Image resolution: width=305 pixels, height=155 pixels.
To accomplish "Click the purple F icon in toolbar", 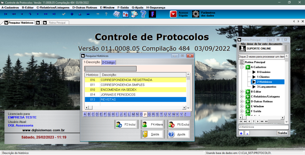I will click(152, 14).
